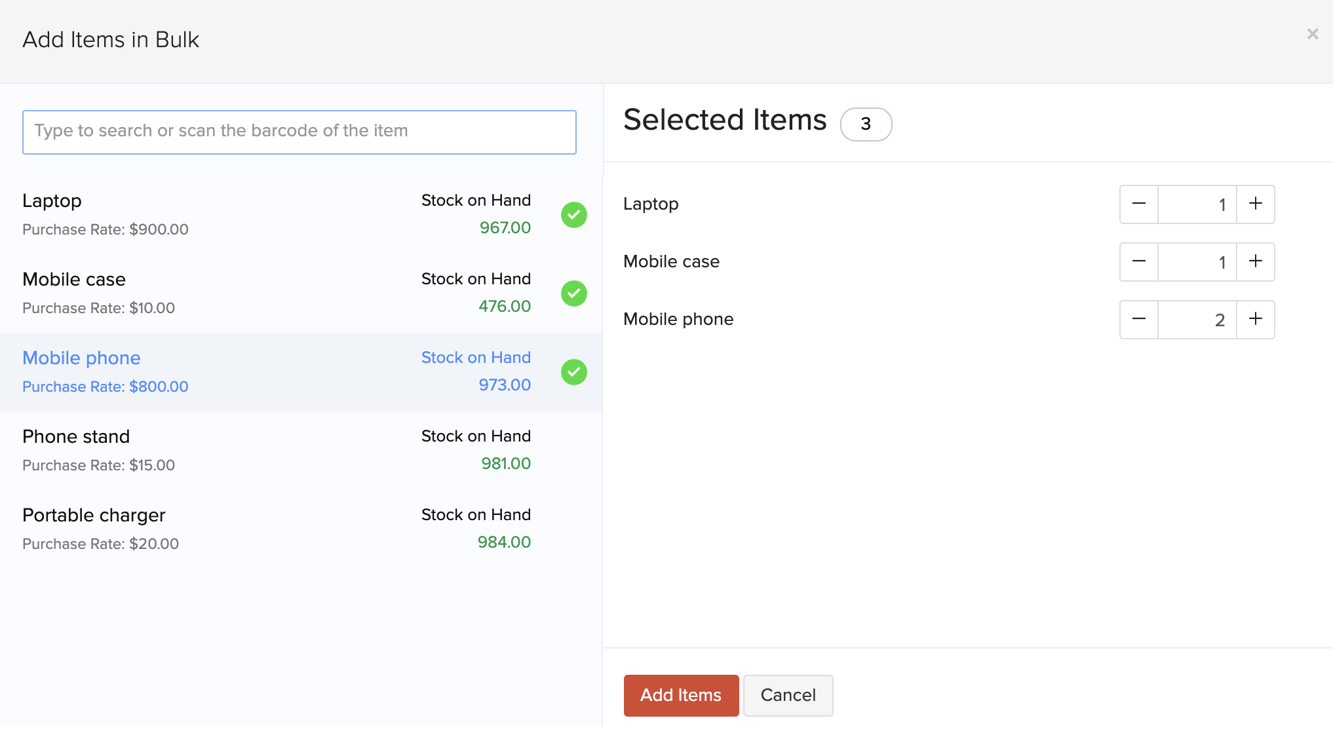Toggle selection of the Phone stand item
The width and height of the screenshot is (1333, 735).
point(262,449)
